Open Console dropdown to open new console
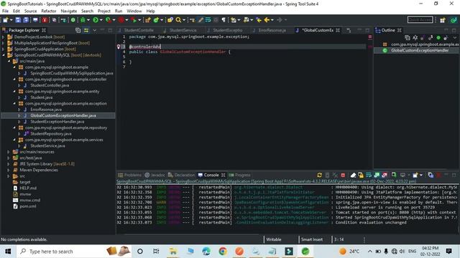The image size is (460, 258). (421, 175)
